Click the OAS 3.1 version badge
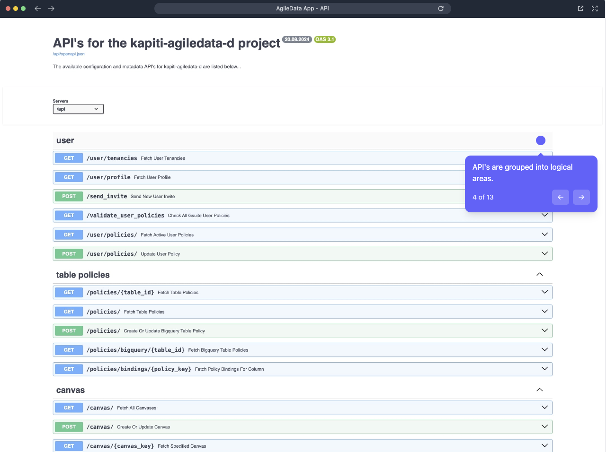This screenshot has width=607, height=452. click(325, 39)
